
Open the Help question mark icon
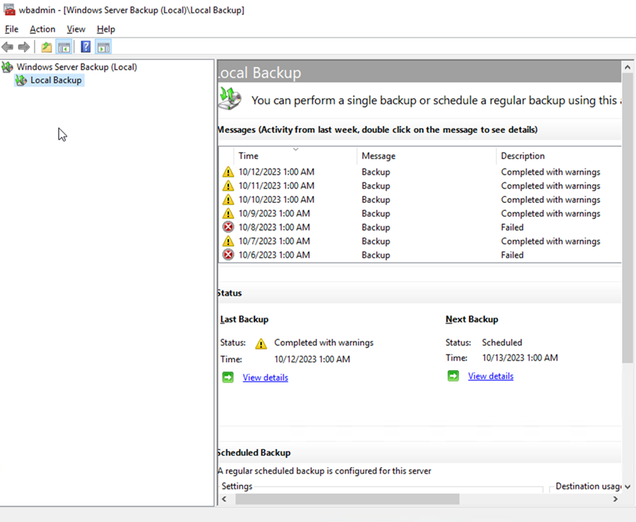[x=85, y=47]
